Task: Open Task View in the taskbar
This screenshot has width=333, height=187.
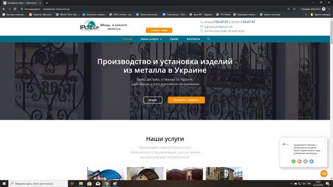Action: pyautogui.click(x=72, y=184)
